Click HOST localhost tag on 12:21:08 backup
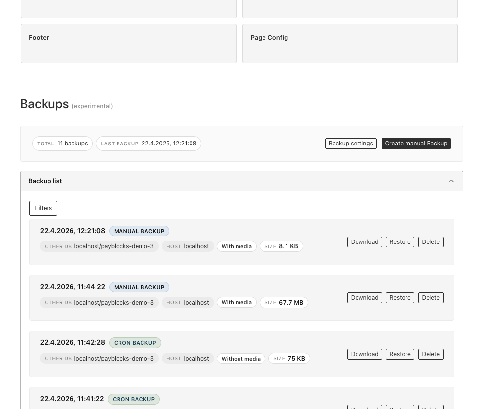This screenshot has width=478, height=409. (x=188, y=246)
